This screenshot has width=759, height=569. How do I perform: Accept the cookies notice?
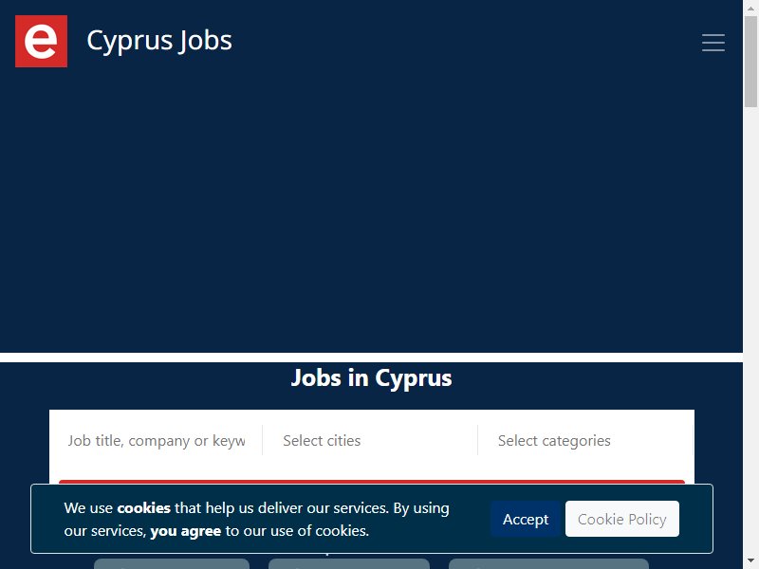(526, 519)
